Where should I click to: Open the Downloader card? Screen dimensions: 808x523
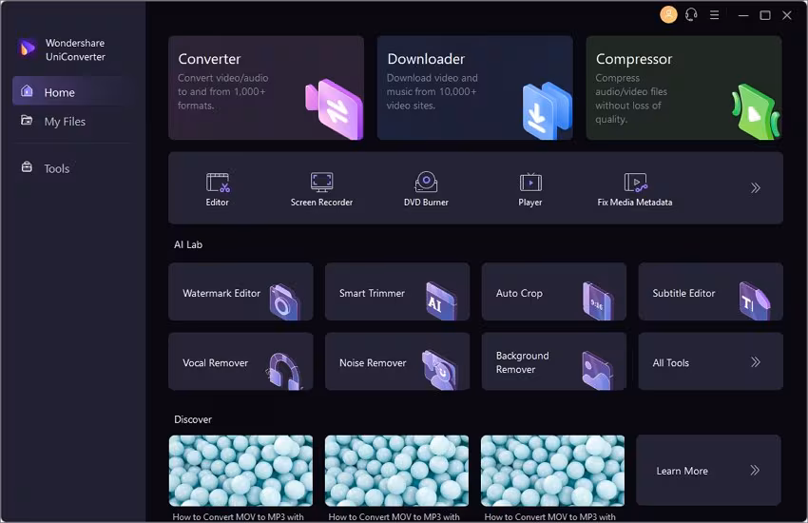[x=474, y=87]
